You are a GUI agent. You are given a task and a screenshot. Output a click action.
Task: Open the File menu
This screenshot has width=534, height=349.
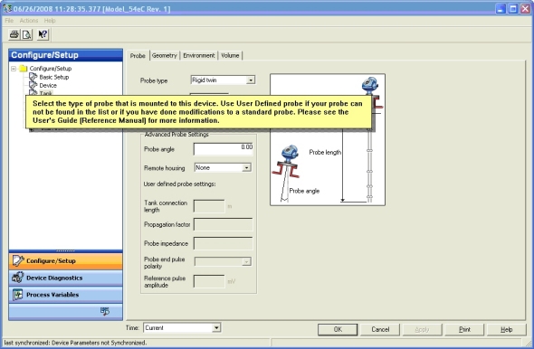click(x=9, y=21)
